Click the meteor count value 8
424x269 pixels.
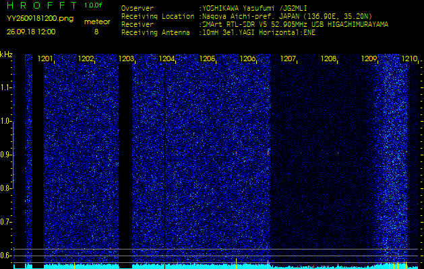(96, 32)
